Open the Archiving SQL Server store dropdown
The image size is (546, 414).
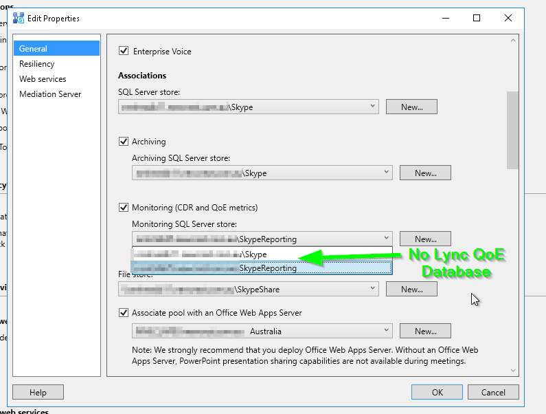click(x=262, y=173)
